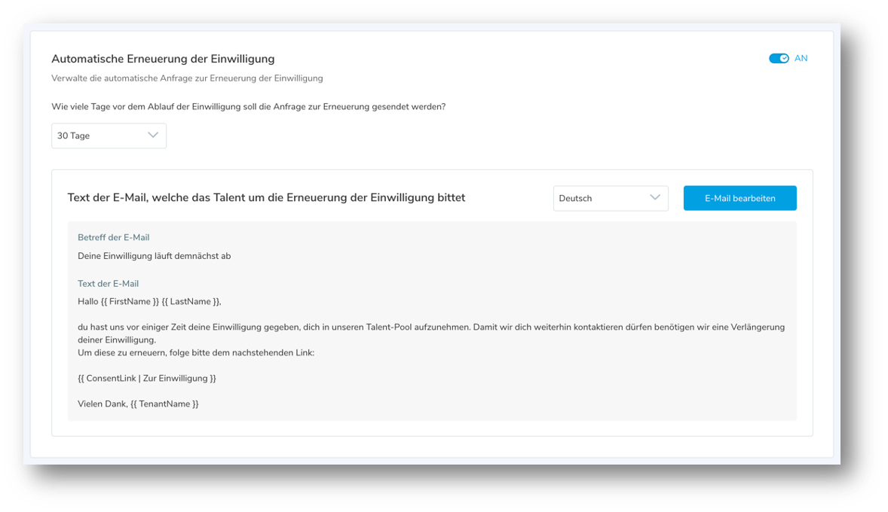Click the {{ LastName }} placeholder
The image size is (888, 512).
point(191,302)
